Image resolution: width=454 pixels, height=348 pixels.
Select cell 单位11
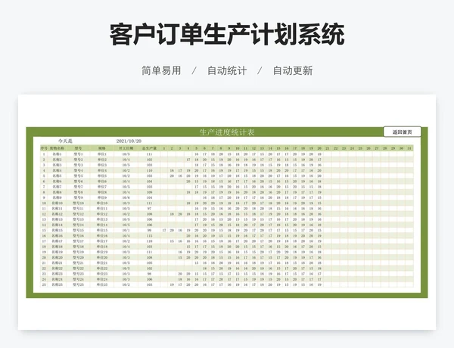pos(102,209)
